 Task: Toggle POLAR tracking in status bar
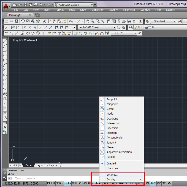[x=87, y=183]
